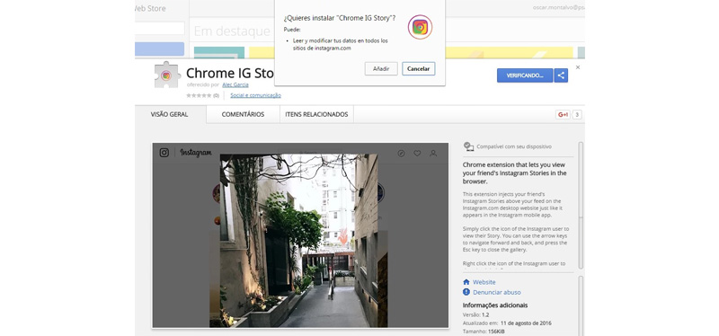The width and height of the screenshot is (719, 336).
Task: Click the G+ count badge showing 3
Action: point(577,115)
